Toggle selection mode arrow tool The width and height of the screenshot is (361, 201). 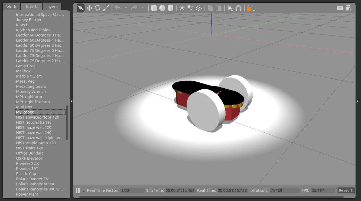[x=80, y=8]
